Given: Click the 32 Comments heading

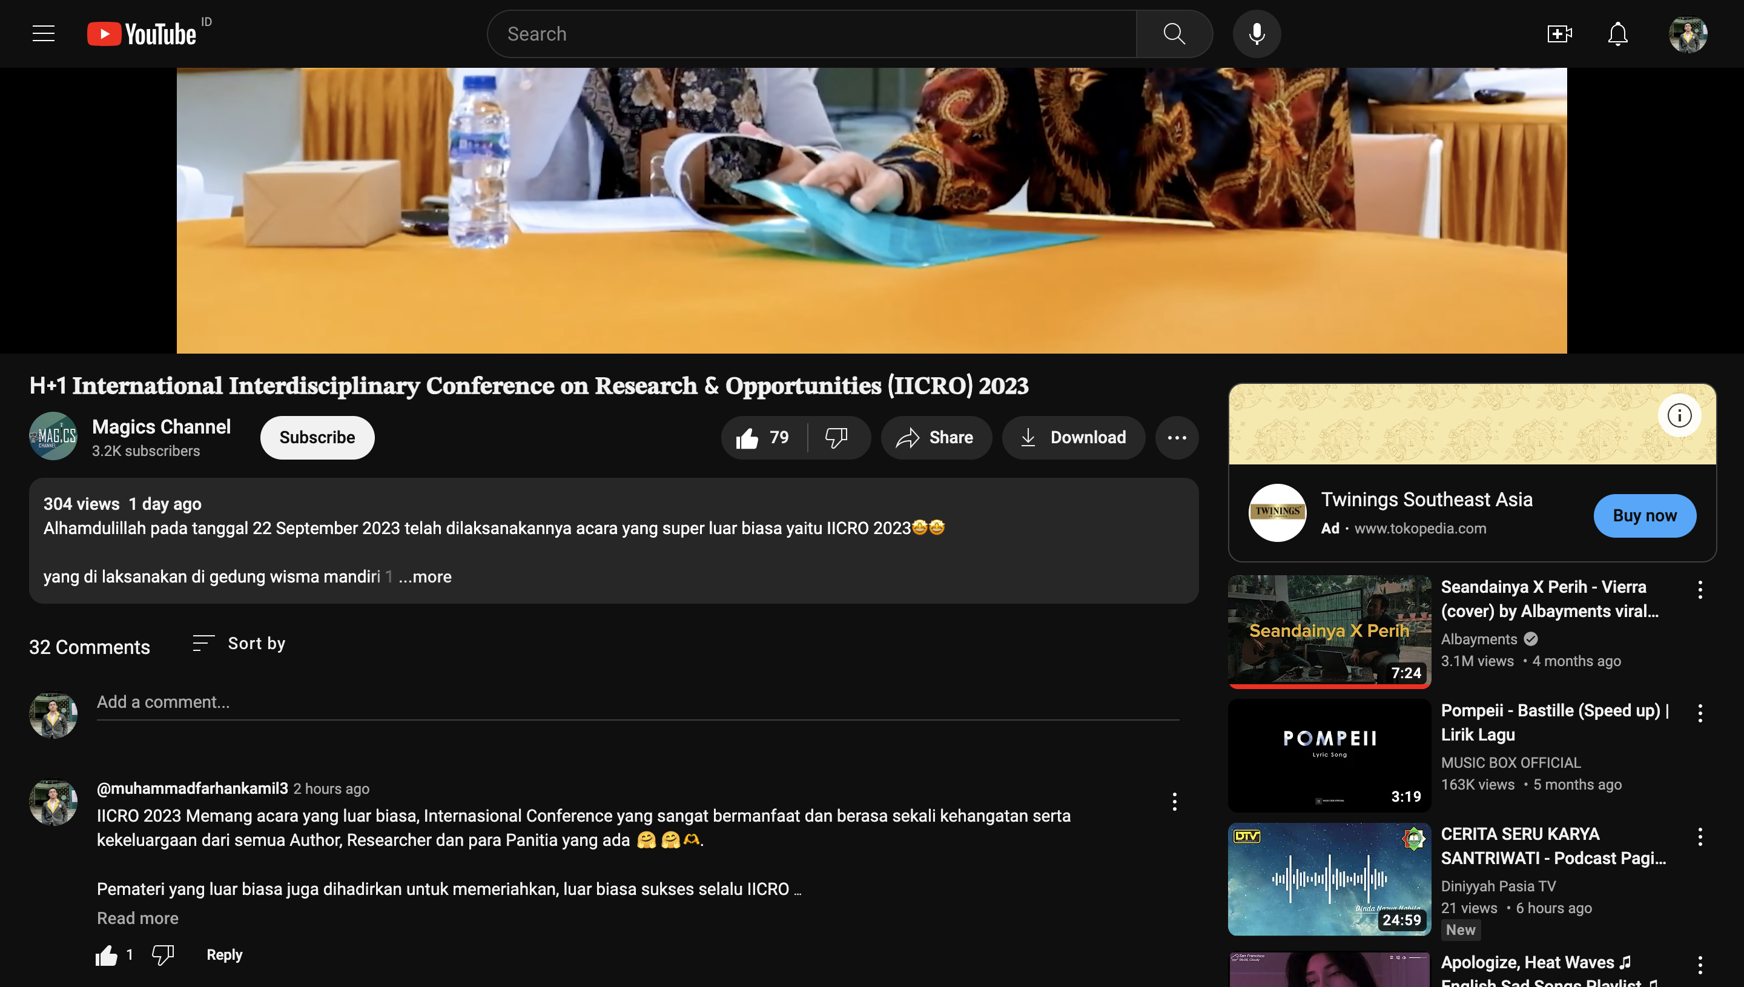Looking at the screenshot, I should tap(90, 647).
